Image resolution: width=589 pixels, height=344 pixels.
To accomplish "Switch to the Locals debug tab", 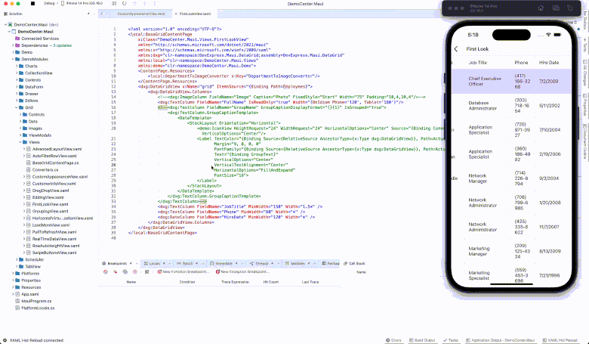I will pos(155,264).
